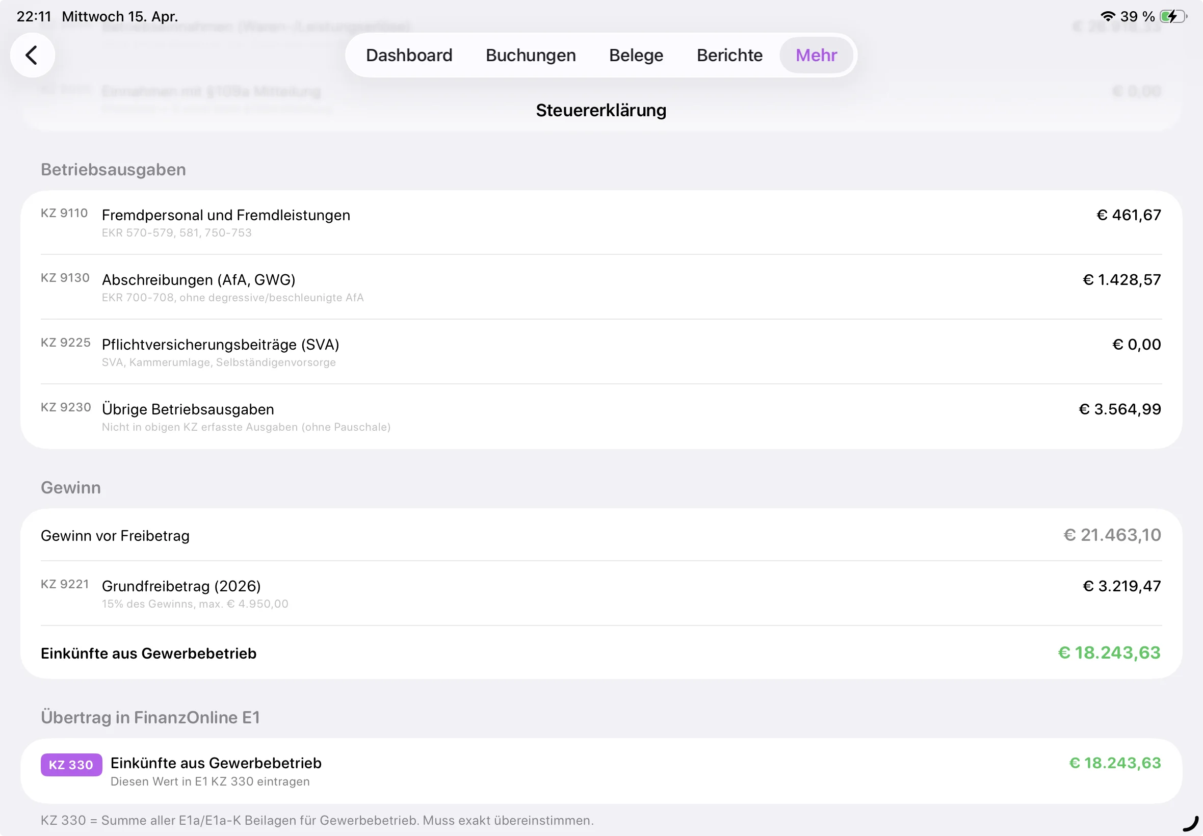Select the Abschreibungen (AfA, GWG) row
The height and width of the screenshot is (836, 1203).
click(x=198, y=280)
